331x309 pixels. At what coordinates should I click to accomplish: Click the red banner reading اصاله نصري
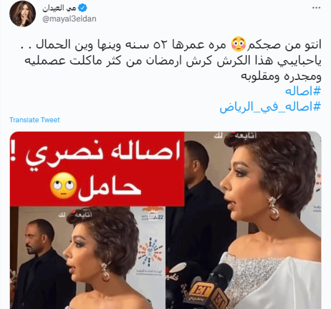click(x=97, y=169)
